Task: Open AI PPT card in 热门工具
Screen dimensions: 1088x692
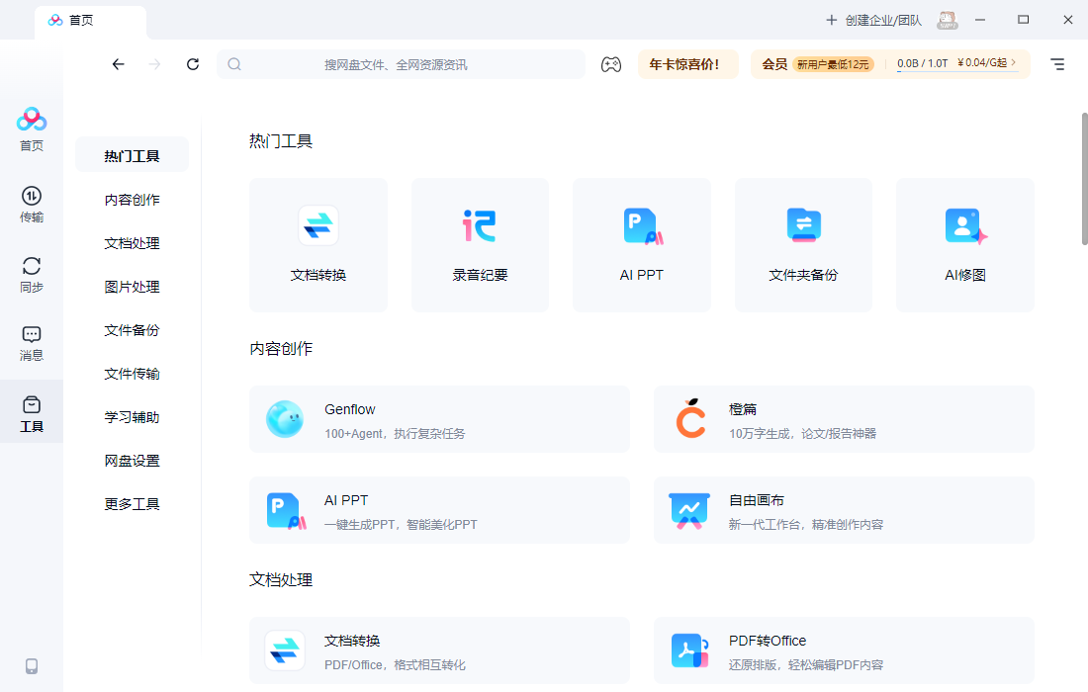Action: [x=642, y=245]
